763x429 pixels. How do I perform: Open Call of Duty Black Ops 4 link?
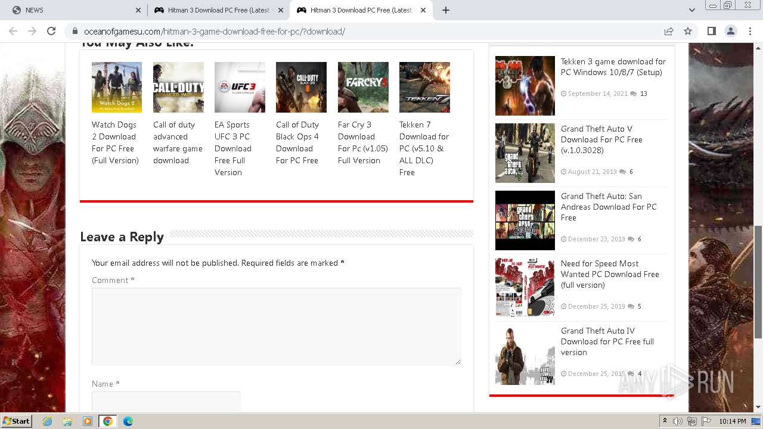point(297,142)
